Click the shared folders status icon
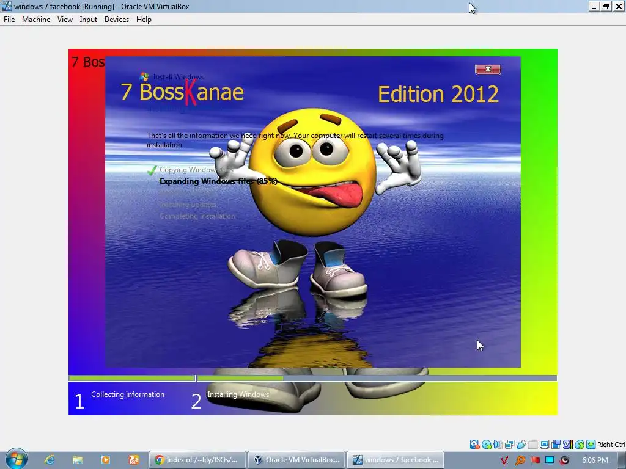This screenshot has height=469, width=626. click(x=532, y=445)
